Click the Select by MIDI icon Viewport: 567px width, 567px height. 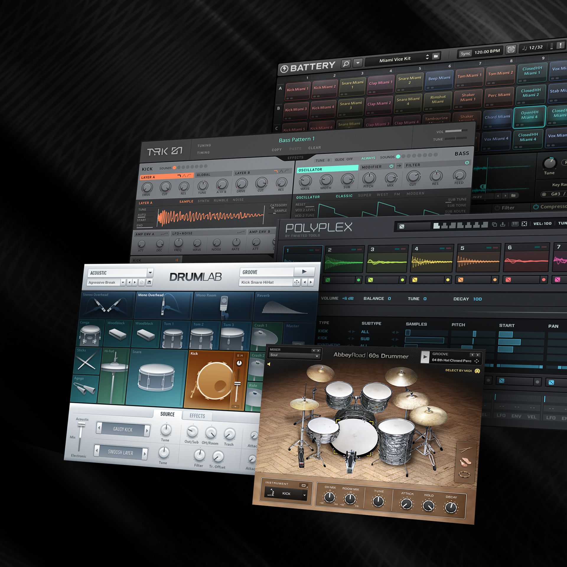tap(477, 371)
